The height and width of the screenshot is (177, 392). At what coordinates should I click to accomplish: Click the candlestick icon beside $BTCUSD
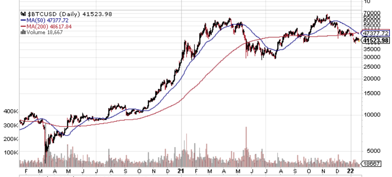(x=23, y=14)
